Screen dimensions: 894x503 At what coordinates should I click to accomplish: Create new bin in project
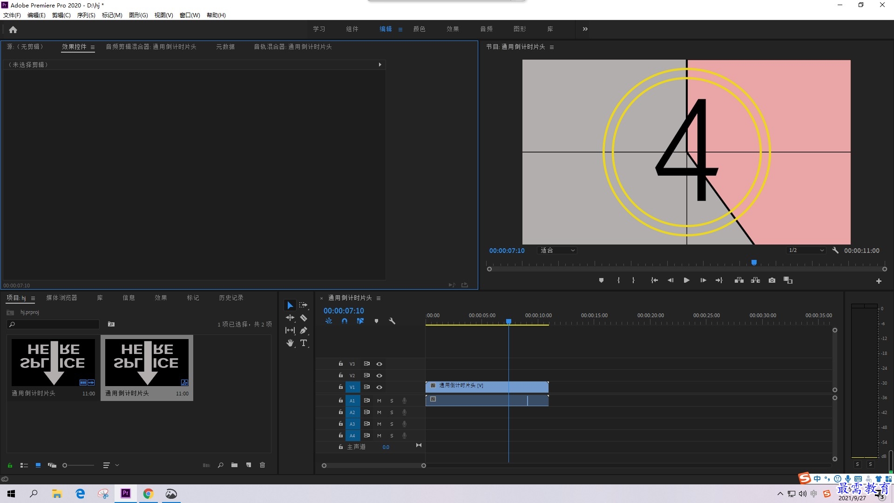tap(234, 465)
